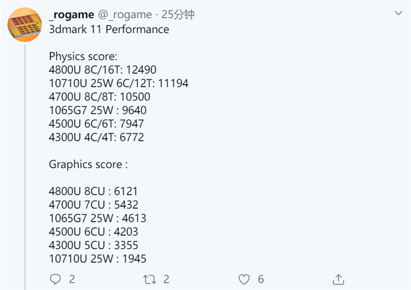This screenshot has height=290, width=411.
Task: Click the reply count number 2
Action: pyautogui.click(x=72, y=279)
